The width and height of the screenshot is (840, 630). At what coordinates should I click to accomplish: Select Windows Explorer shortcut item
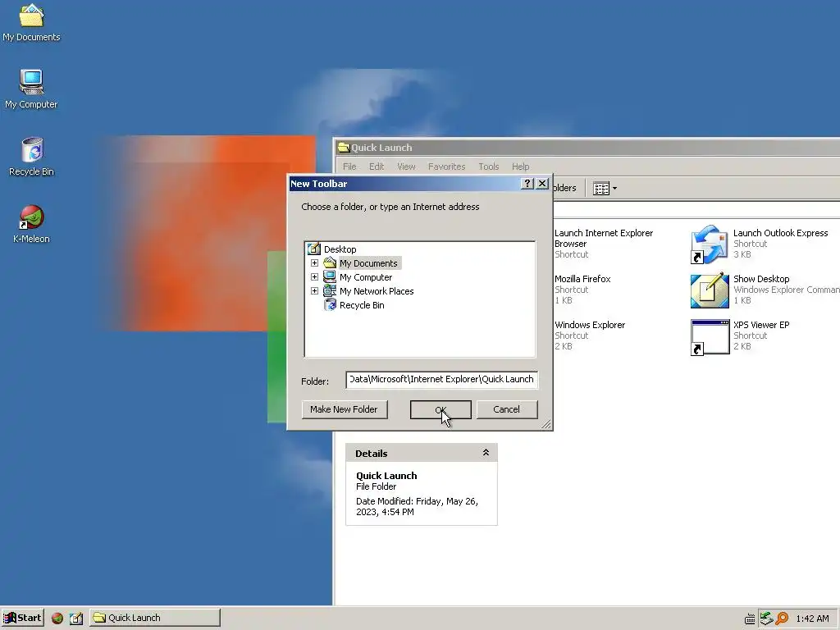click(589, 336)
